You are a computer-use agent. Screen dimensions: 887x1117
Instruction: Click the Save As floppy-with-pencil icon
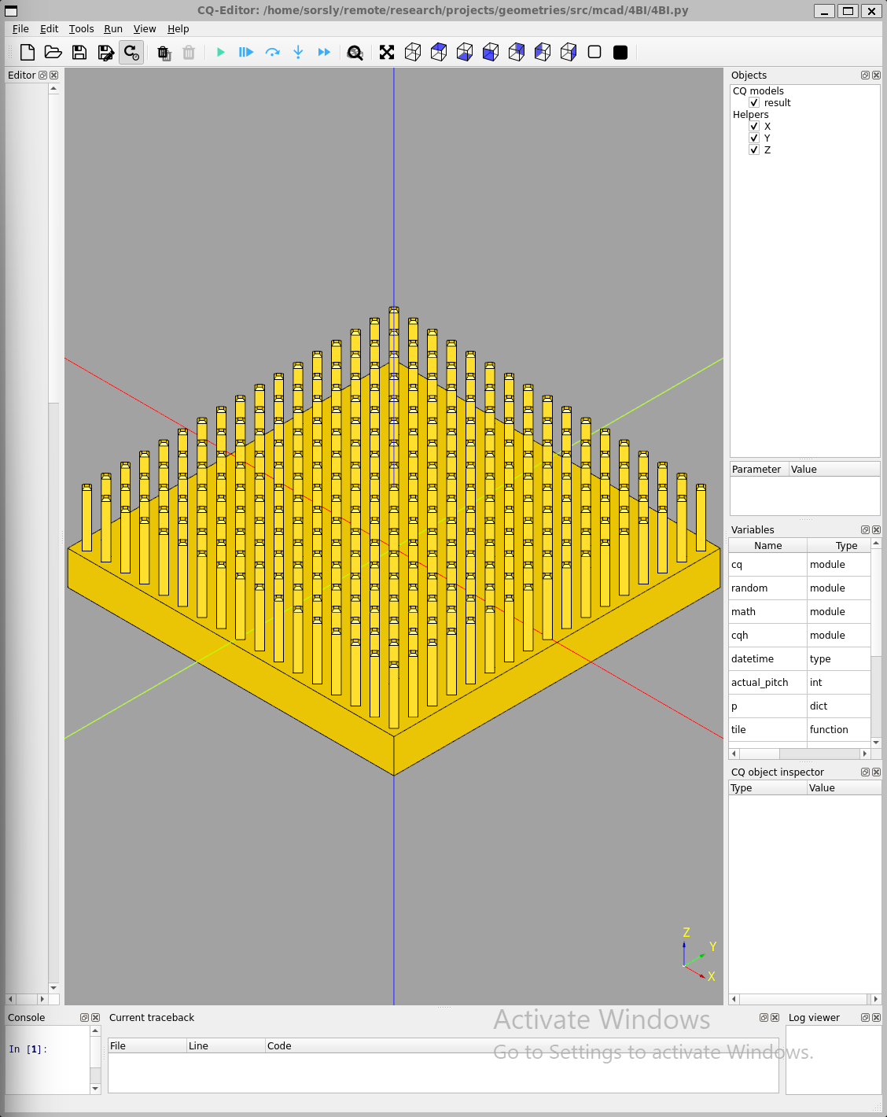105,53
